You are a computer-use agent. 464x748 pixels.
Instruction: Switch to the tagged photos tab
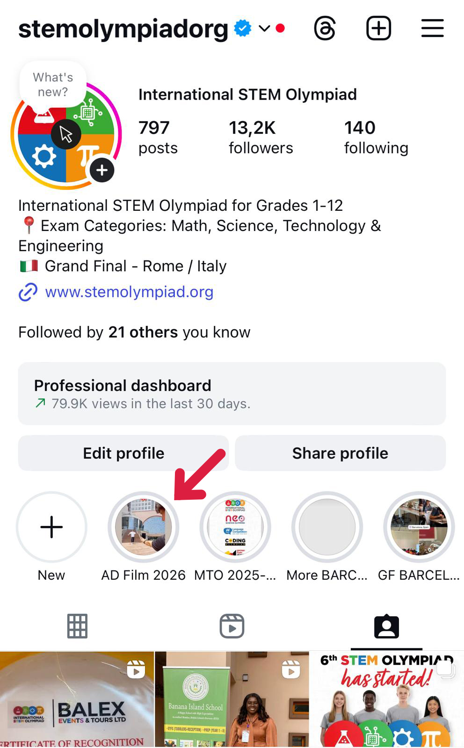pyautogui.click(x=386, y=626)
